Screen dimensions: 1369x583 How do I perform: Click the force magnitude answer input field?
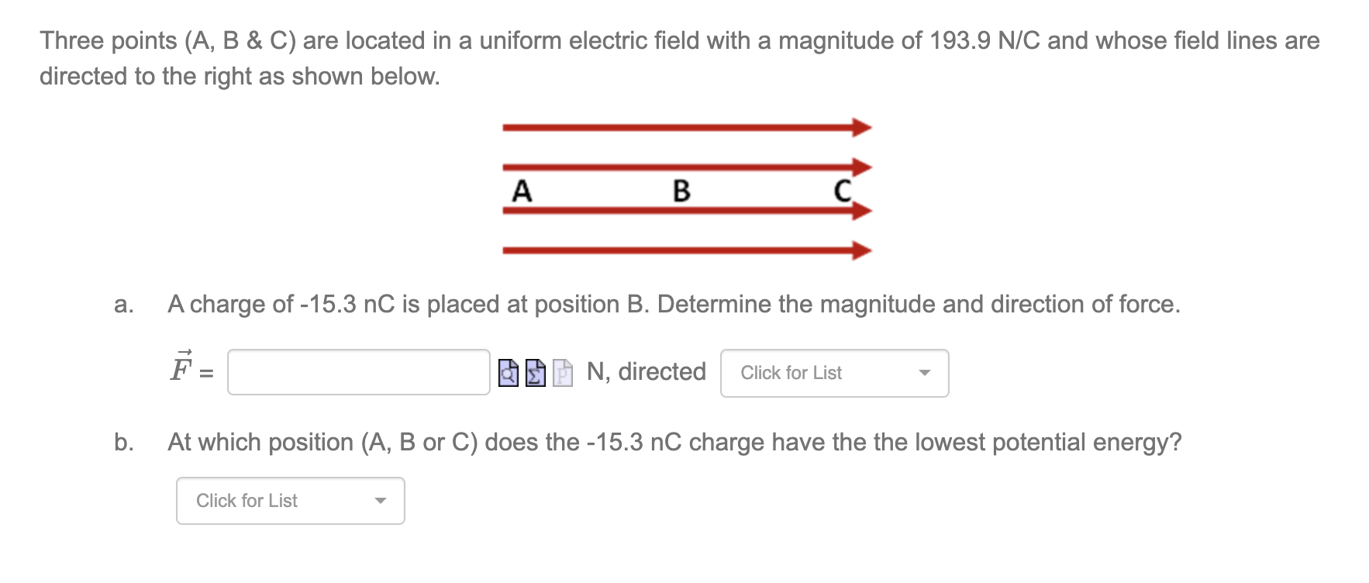coord(358,373)
